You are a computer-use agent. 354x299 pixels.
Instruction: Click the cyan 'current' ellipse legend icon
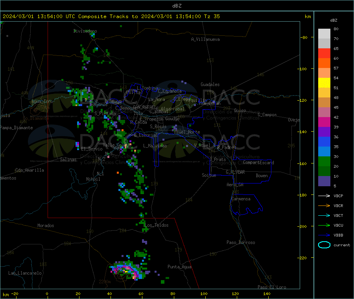pos(324,245)
